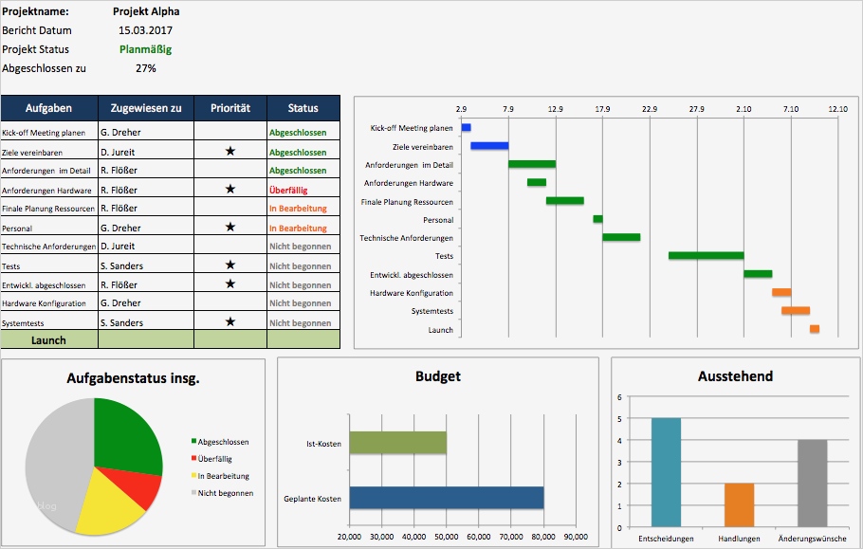Screen dimensions: 863x549
Task: Switch to the Budget chart panel
Action: 436,375
